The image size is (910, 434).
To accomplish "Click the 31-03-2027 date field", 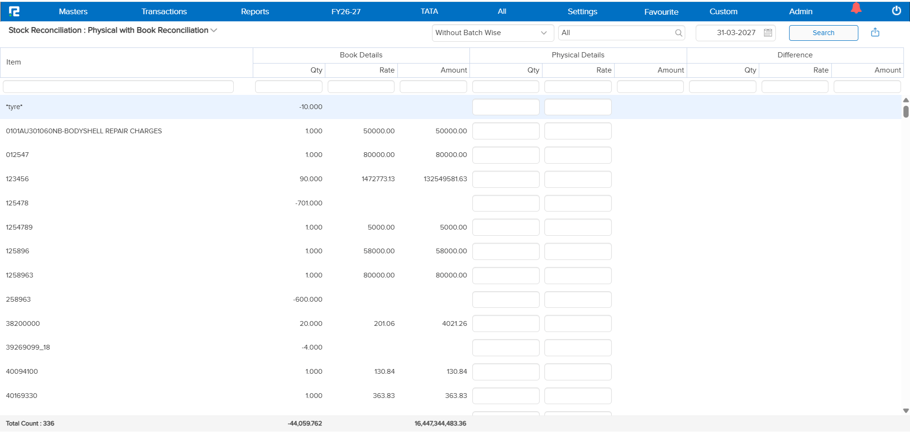I will tap(736, 33).
